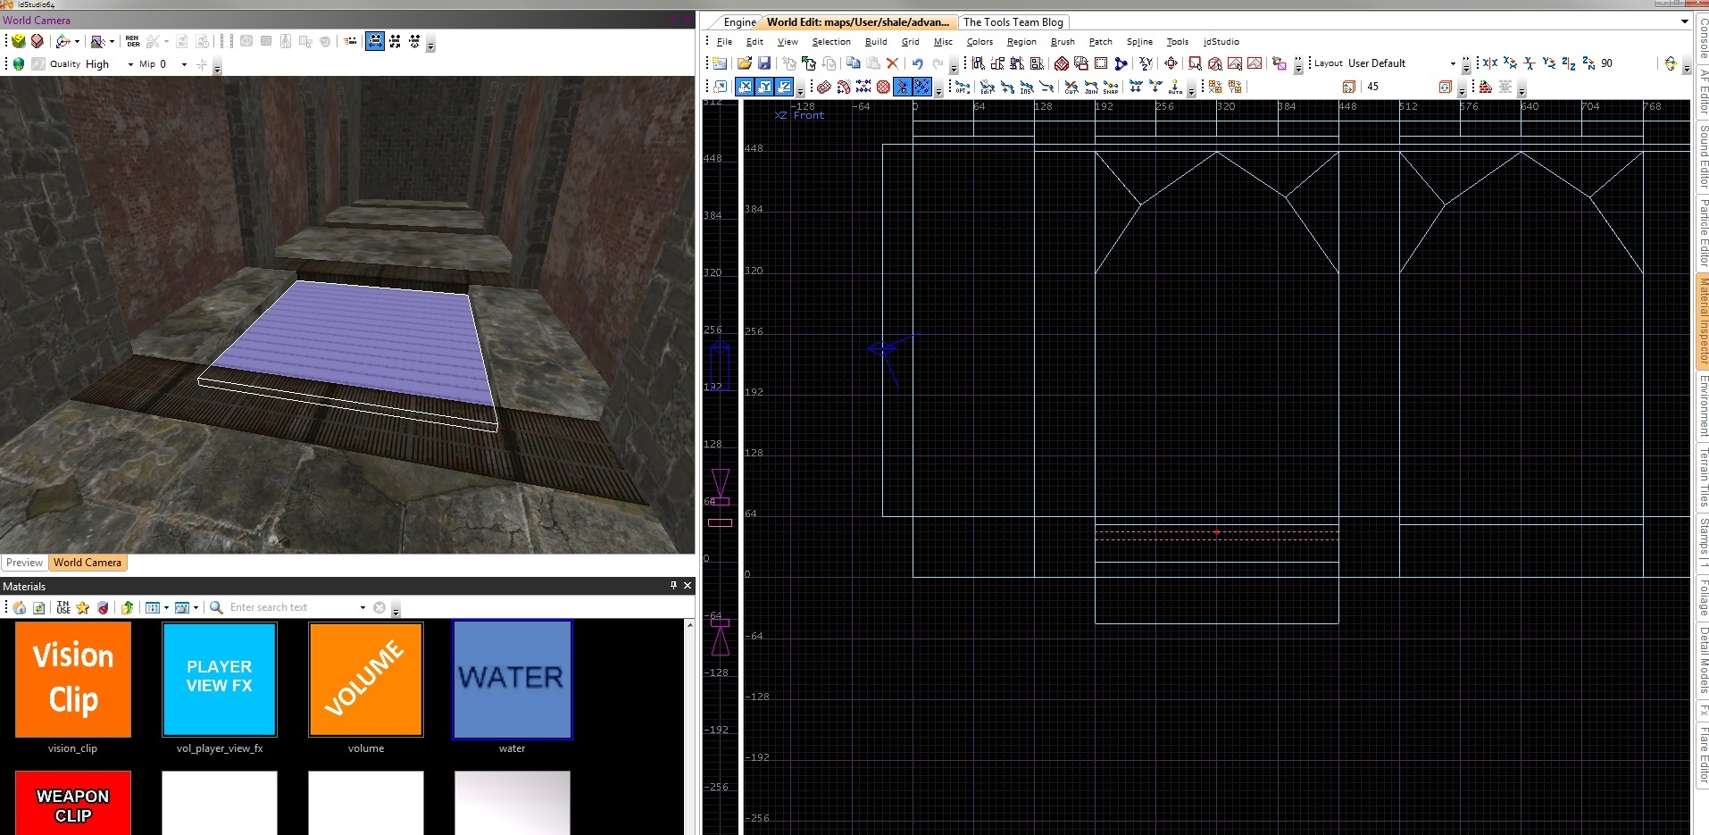Select the PLAYER VIEW FX material thumbnail
Screen dimensions: 1709x835
pos(220,680)
